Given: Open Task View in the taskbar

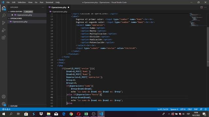Looking at the screenshot, I should pyautogui.click(x=18, y=114).
